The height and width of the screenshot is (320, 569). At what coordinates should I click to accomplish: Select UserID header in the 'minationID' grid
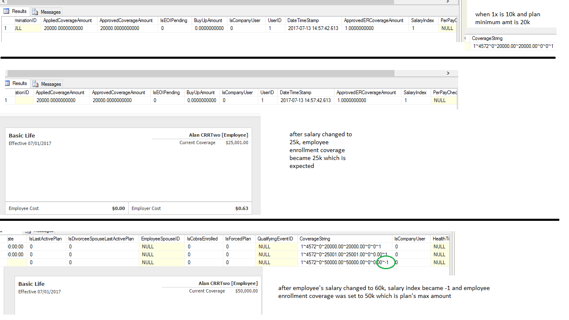coord(275,20)
